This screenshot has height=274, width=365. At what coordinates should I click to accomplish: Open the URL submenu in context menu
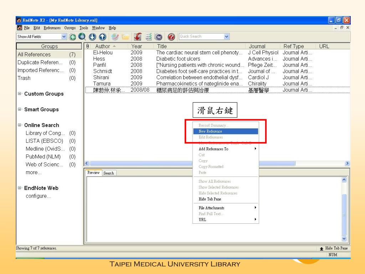(x=226, y=219)
